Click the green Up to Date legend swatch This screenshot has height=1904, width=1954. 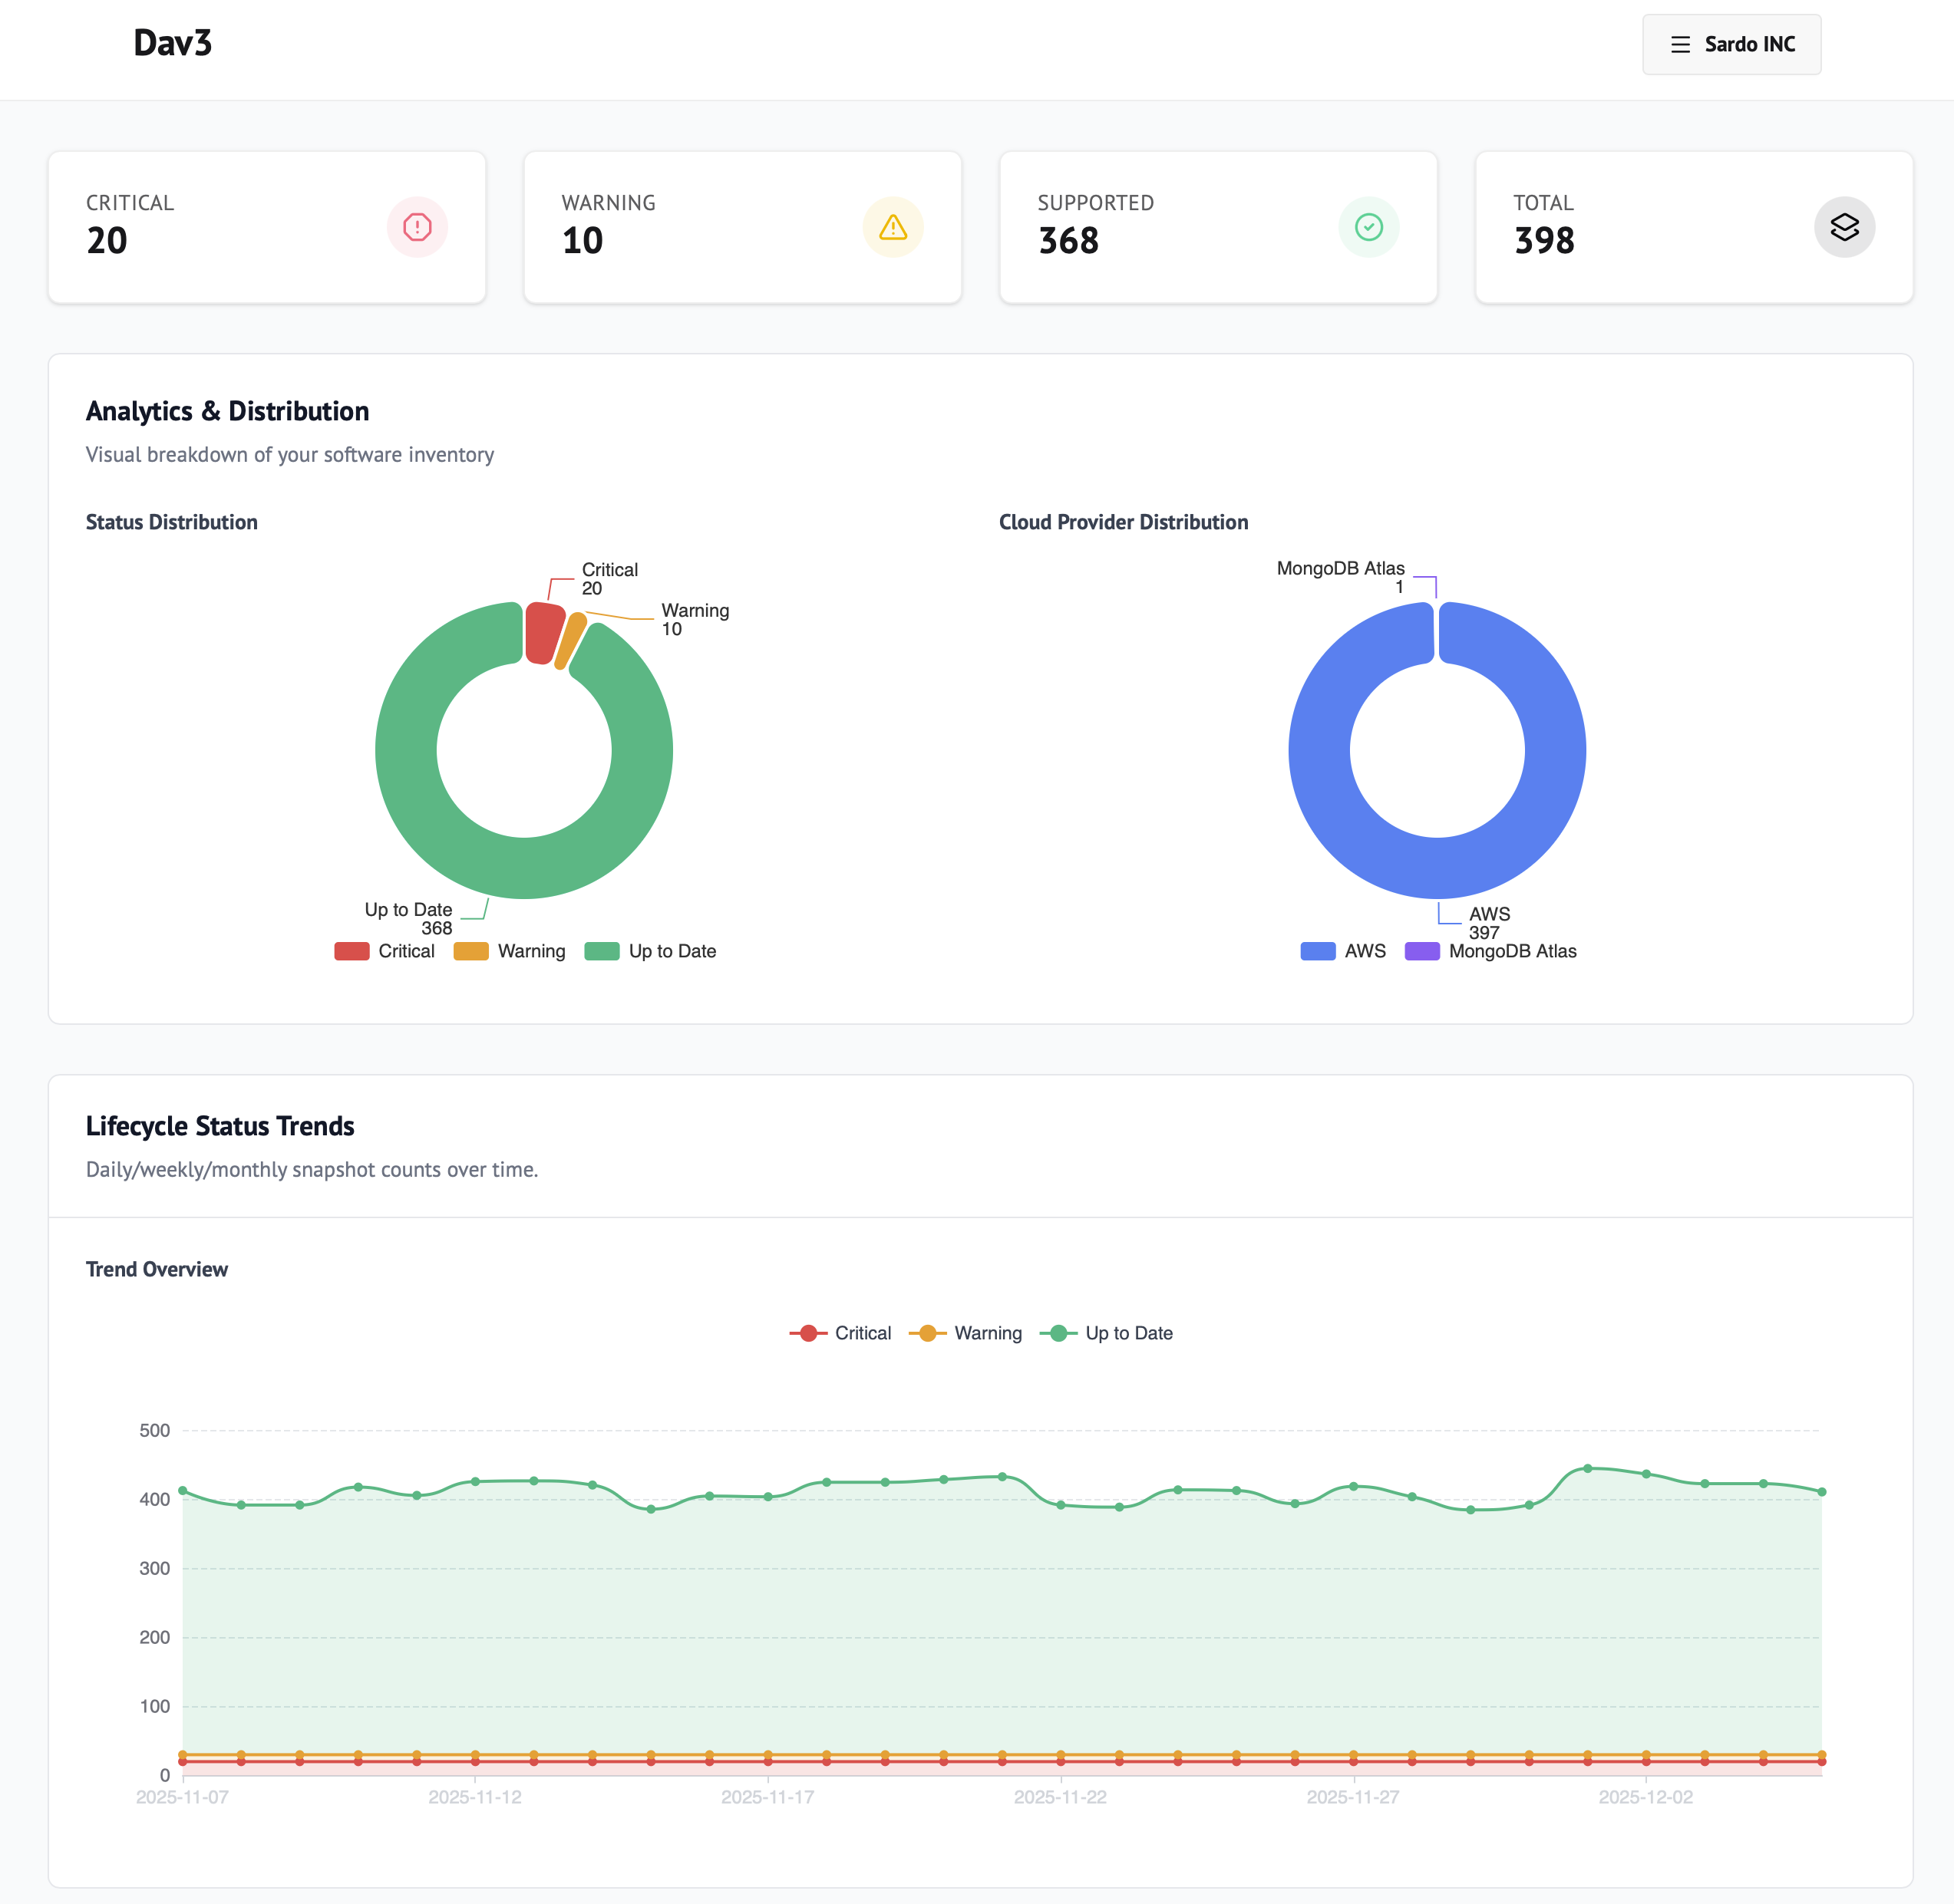coord(602,950)
